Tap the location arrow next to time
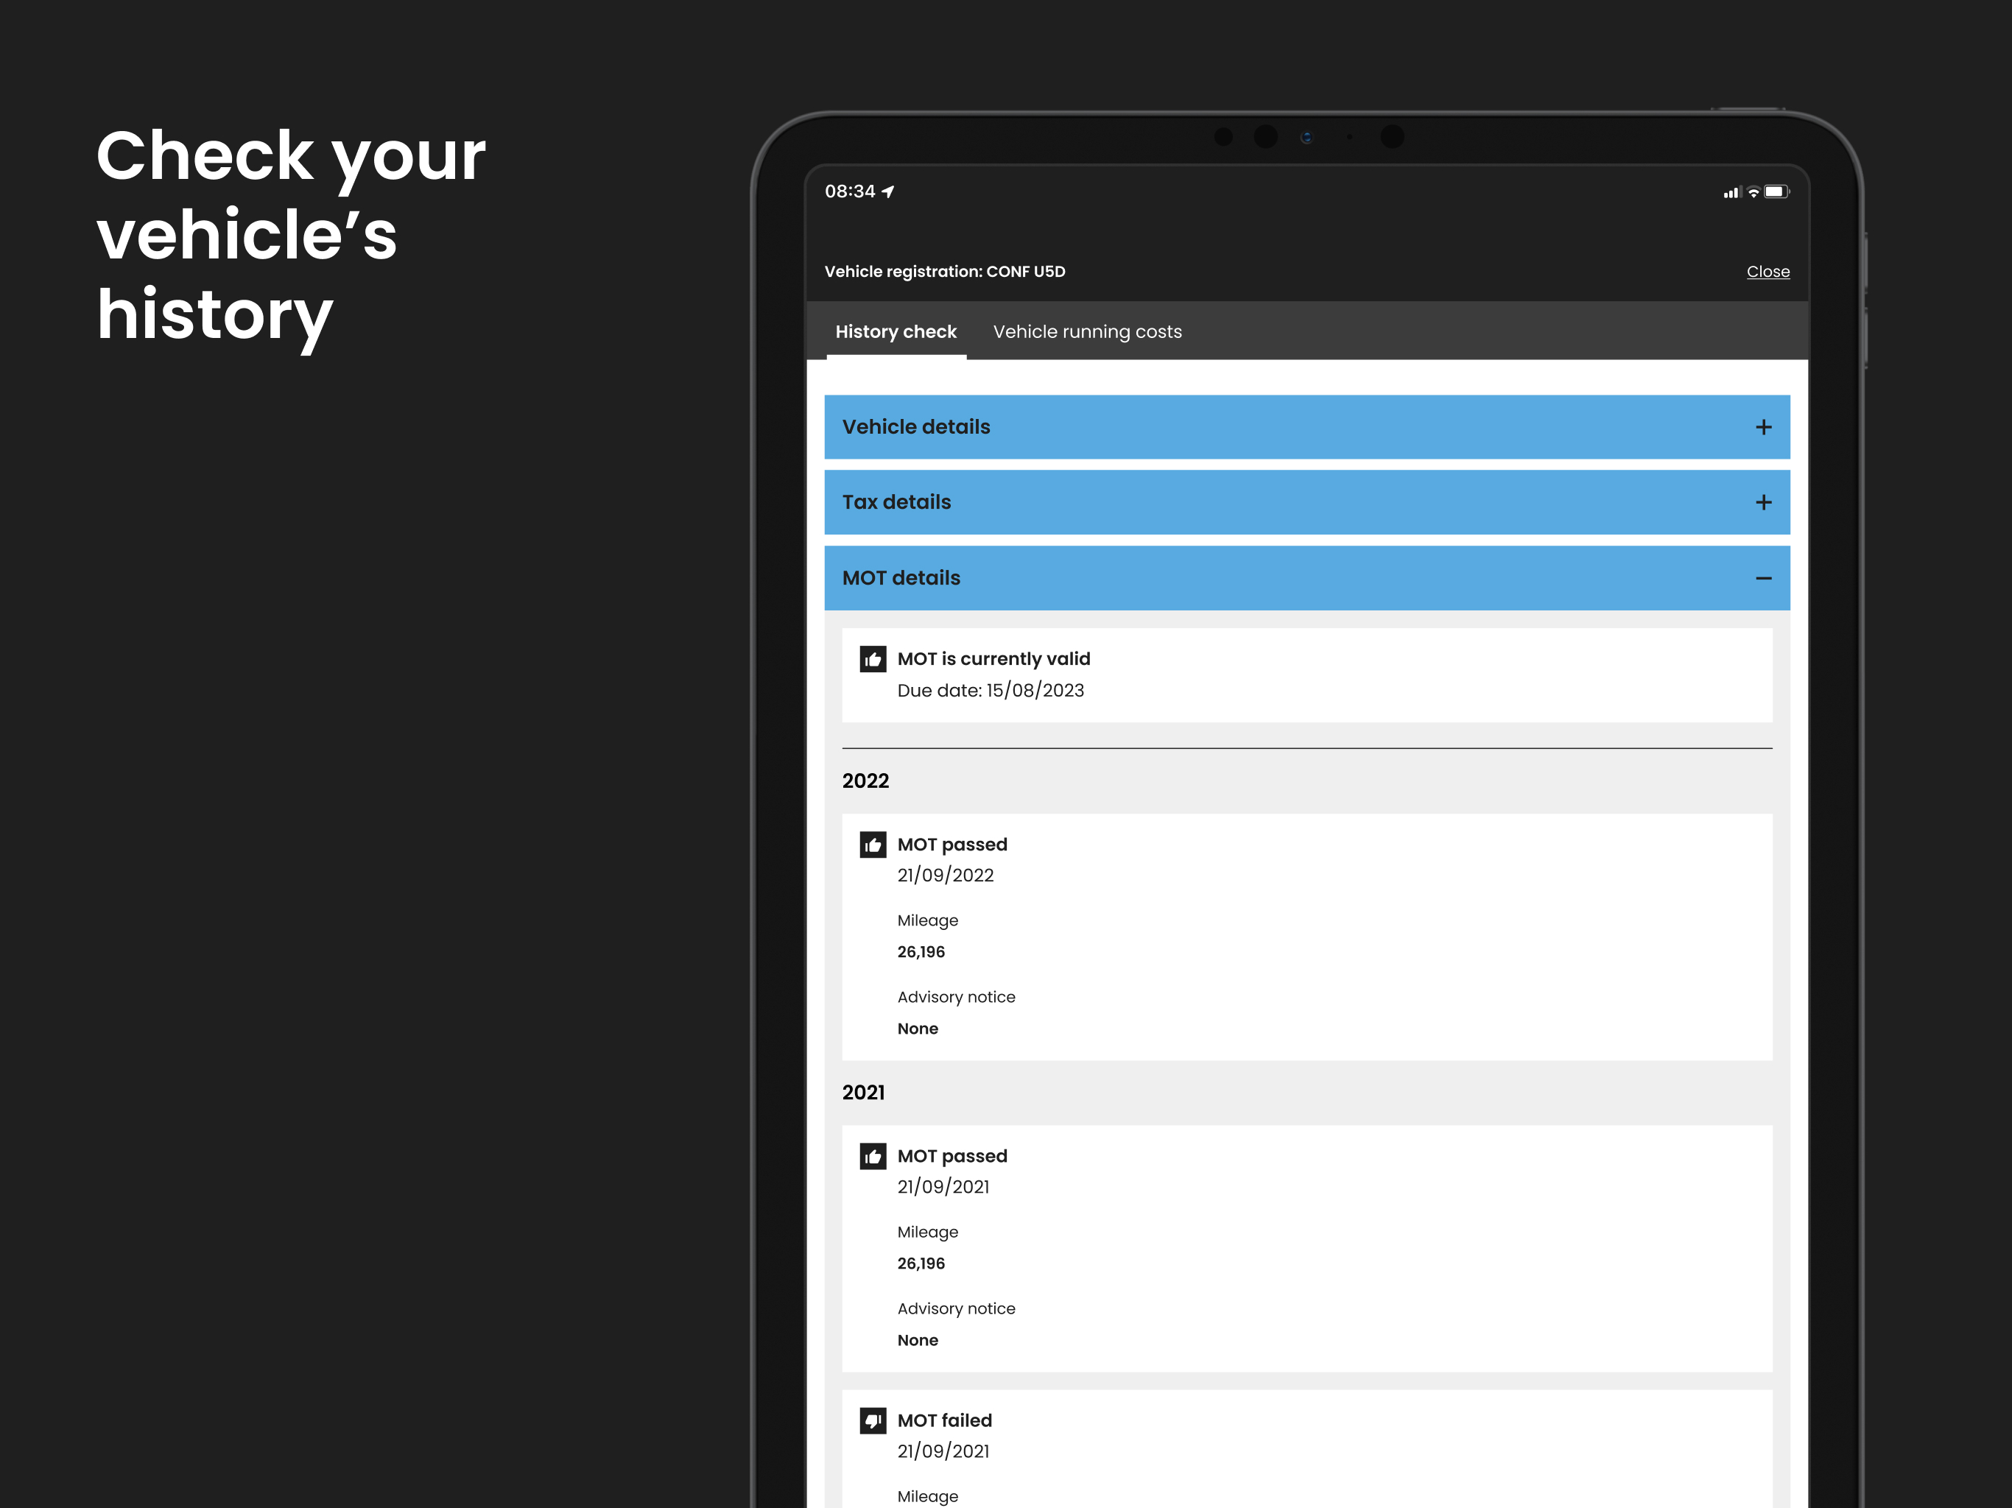The height and width of the screenshot is (1508, 2012). coord(889,192)
